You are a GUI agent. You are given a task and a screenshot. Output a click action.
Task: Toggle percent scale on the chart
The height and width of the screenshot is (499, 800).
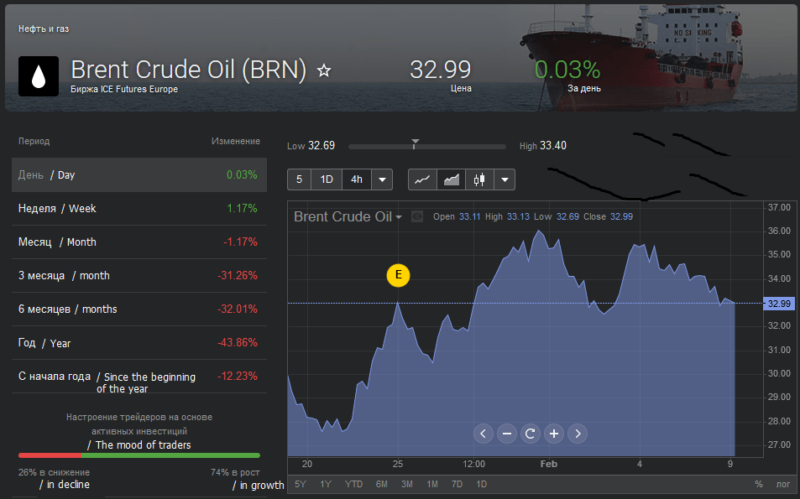pos(758,484)
